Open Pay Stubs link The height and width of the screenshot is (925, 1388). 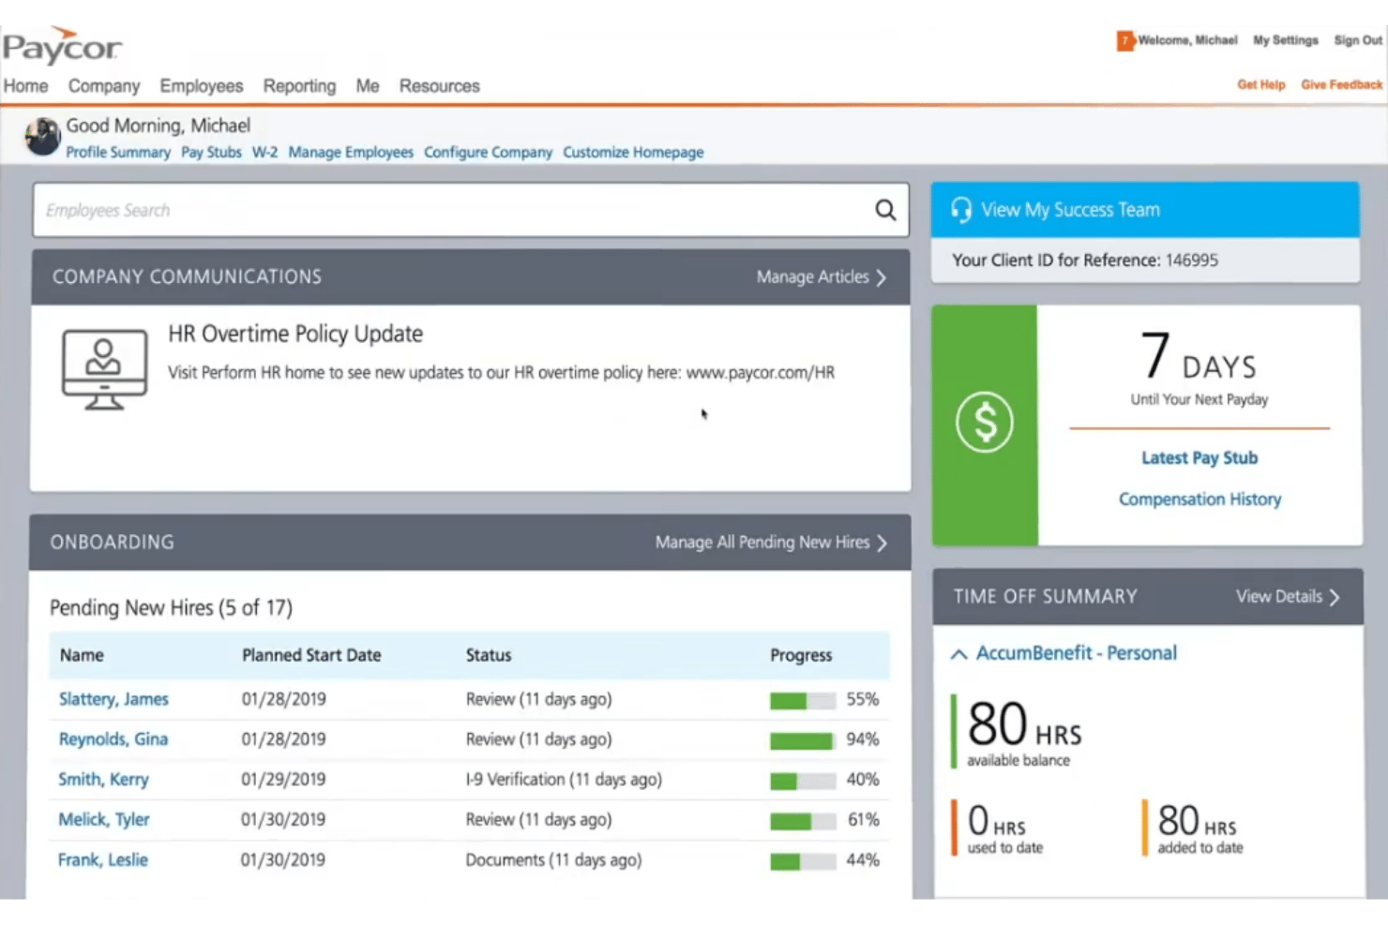[211, 152]
